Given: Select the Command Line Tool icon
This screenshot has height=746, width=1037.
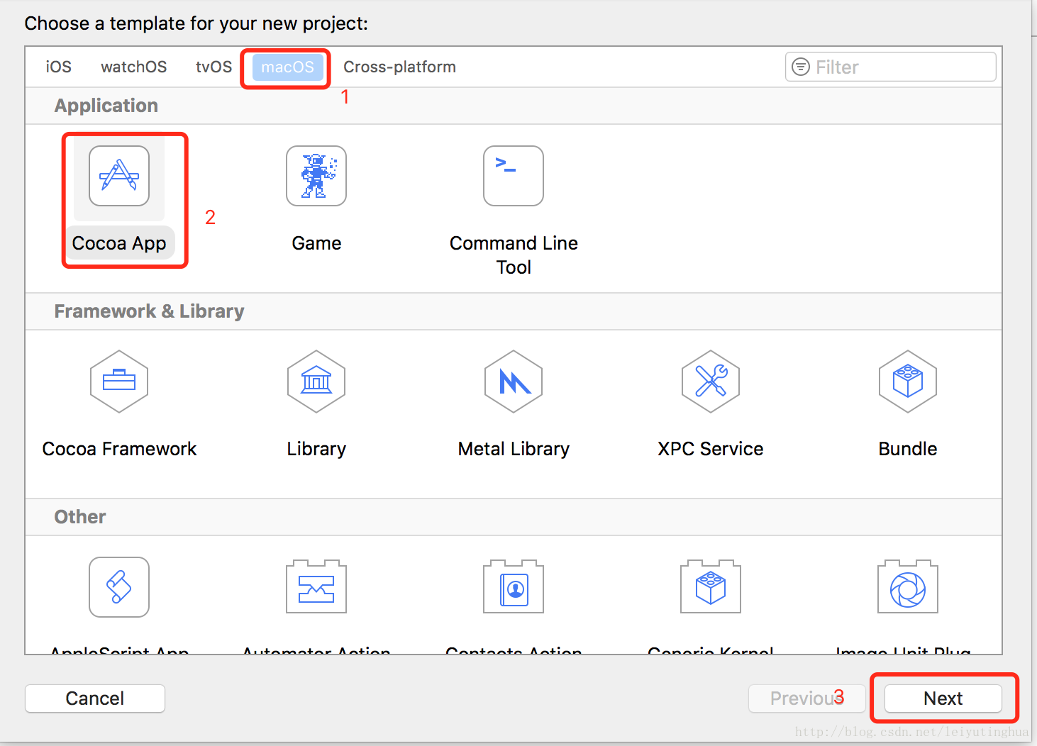Looking at the screenshot, I should (x=514, y=176).
